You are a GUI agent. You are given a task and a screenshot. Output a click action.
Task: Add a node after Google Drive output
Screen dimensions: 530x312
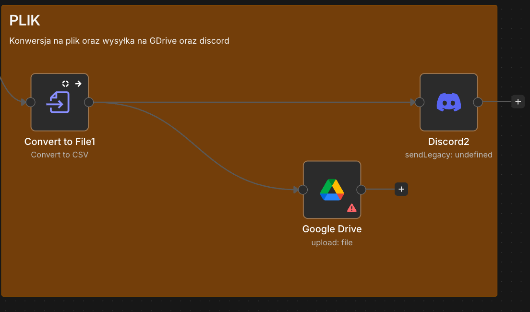pos(401,189)
